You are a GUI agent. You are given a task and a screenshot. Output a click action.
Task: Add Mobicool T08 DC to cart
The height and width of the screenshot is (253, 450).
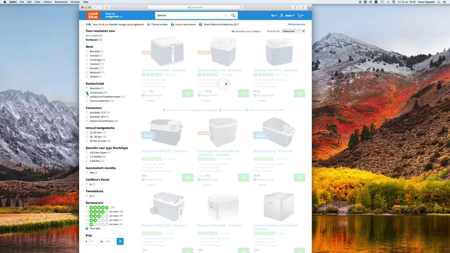tap(300, 177)
